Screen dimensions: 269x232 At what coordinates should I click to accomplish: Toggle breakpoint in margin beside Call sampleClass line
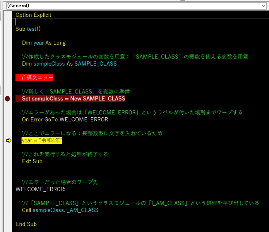[8, 210]
